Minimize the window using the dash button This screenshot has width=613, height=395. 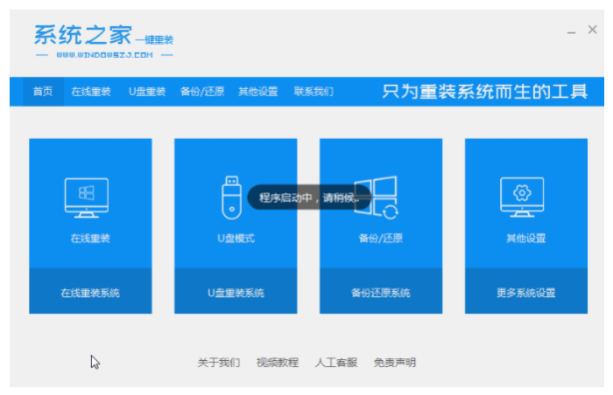(x=569, y=31)
